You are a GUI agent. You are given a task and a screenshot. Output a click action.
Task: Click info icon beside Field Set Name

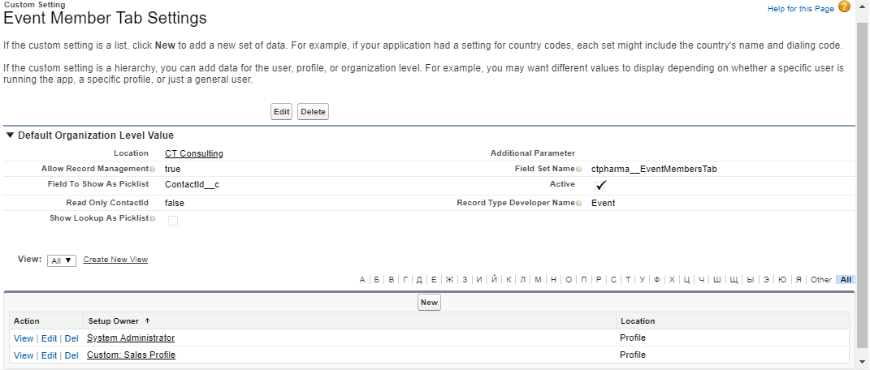tap(579, 169)
